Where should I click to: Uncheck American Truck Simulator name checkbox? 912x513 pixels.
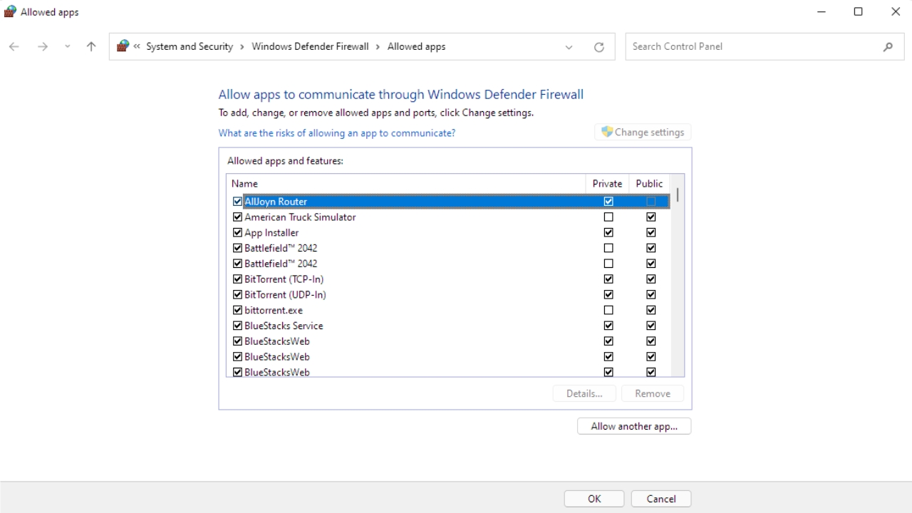(237, 217)
